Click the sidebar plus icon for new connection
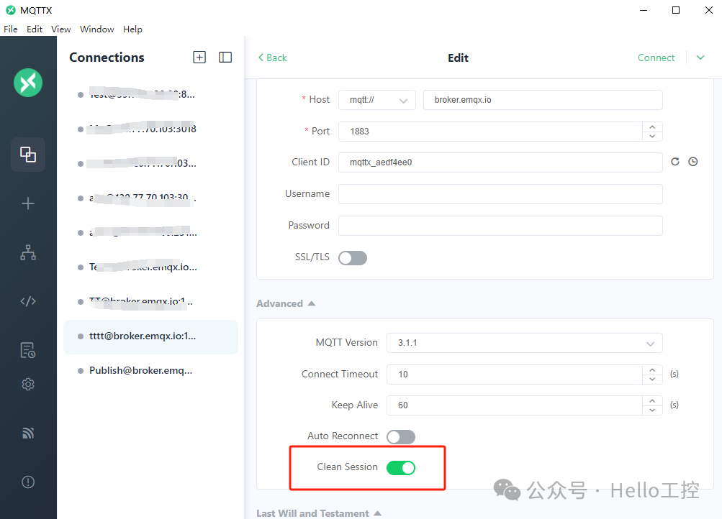The height and width of the screenshot is (519, 722). point(28,203)
